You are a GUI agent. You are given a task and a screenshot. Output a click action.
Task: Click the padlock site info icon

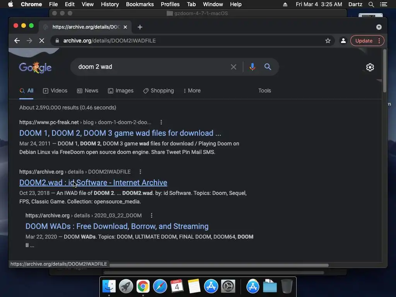pos(57,41)
